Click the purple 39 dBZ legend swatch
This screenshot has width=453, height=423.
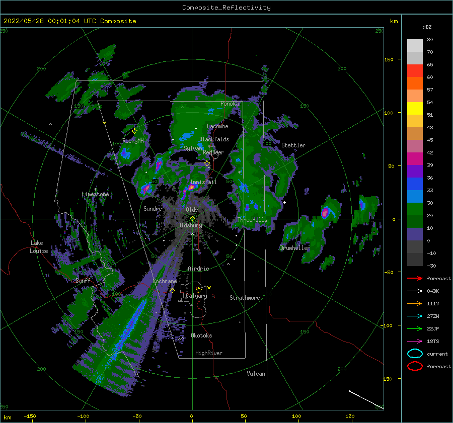click(x=415, y=172)
